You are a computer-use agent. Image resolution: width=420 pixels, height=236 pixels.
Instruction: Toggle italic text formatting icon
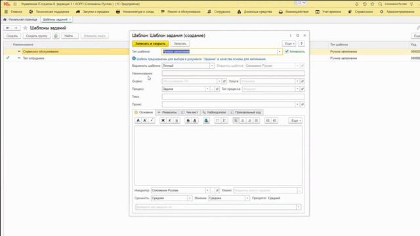point(169,121)
